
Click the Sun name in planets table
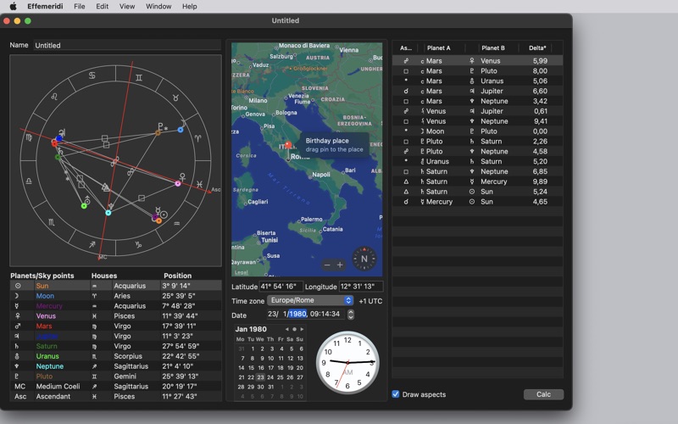click(42, 286)
